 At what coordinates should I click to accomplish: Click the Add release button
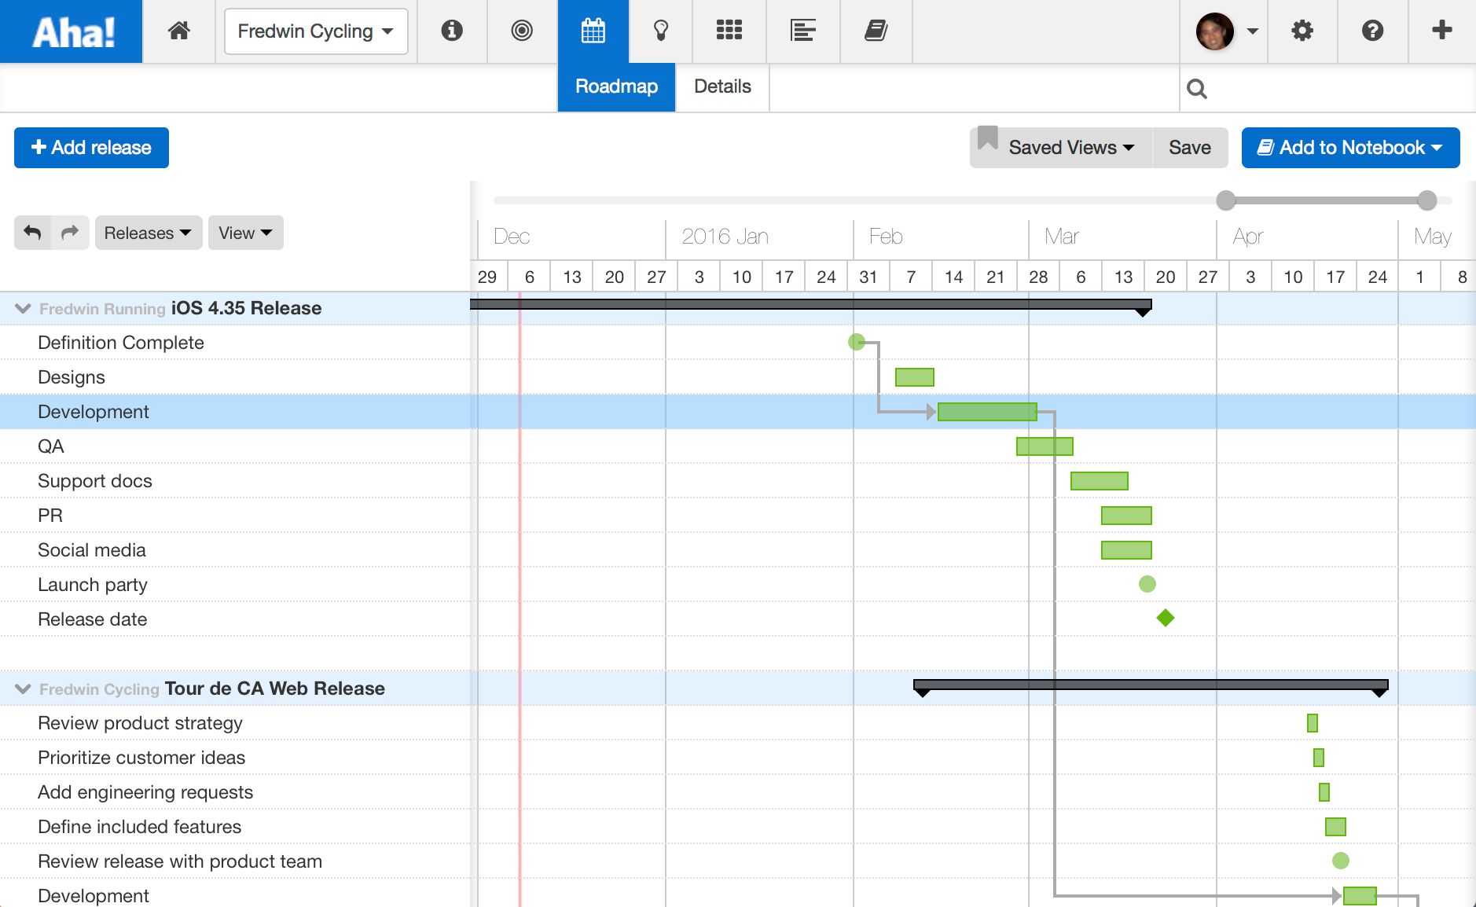(x=91, y=147)
